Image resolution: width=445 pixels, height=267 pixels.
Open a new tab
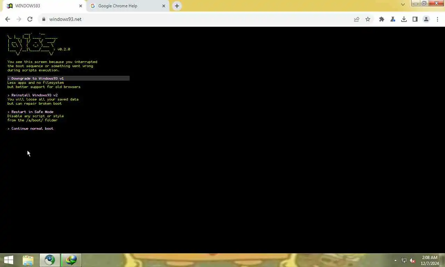tap(177, 6)
